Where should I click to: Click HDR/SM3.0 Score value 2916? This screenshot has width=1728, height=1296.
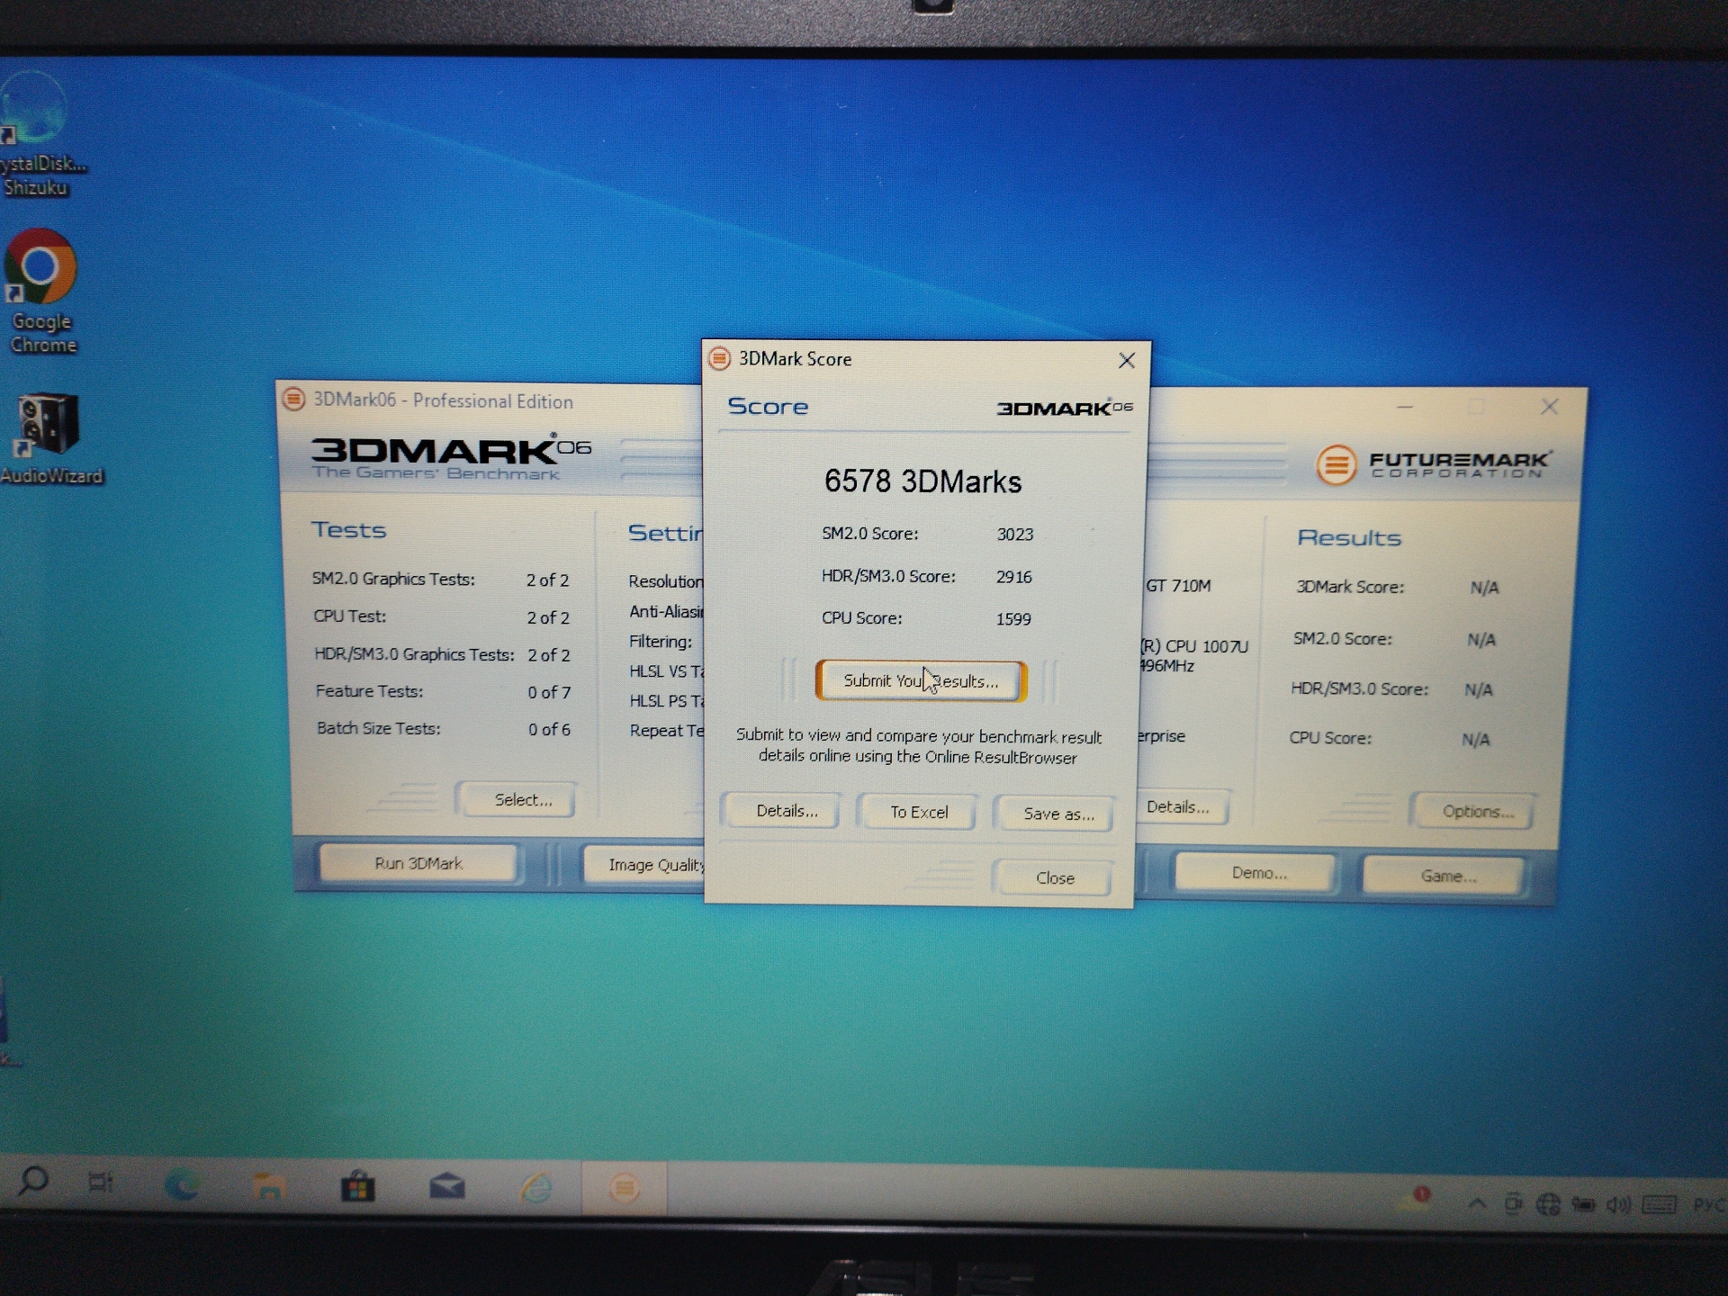point(1013,577)
